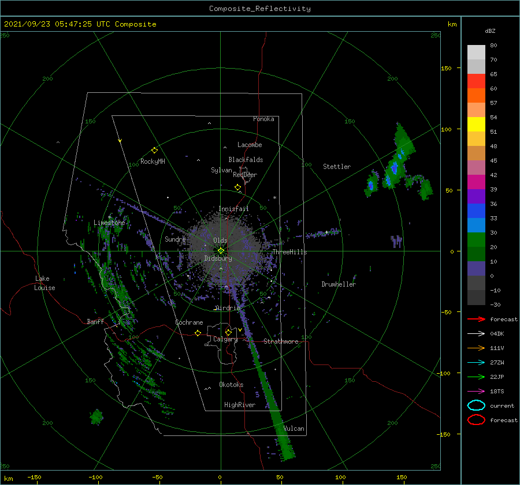Viewport: 520px width, 485px height.
Task: Click the bright yellow swatch between 54 and 51
Action: tap(476, 125)
